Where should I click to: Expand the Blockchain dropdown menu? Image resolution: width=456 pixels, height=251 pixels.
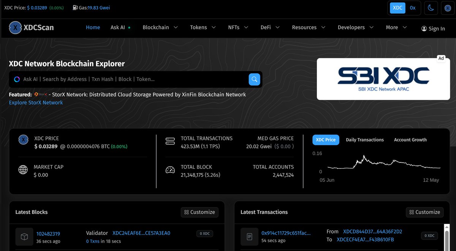(160, 27)
